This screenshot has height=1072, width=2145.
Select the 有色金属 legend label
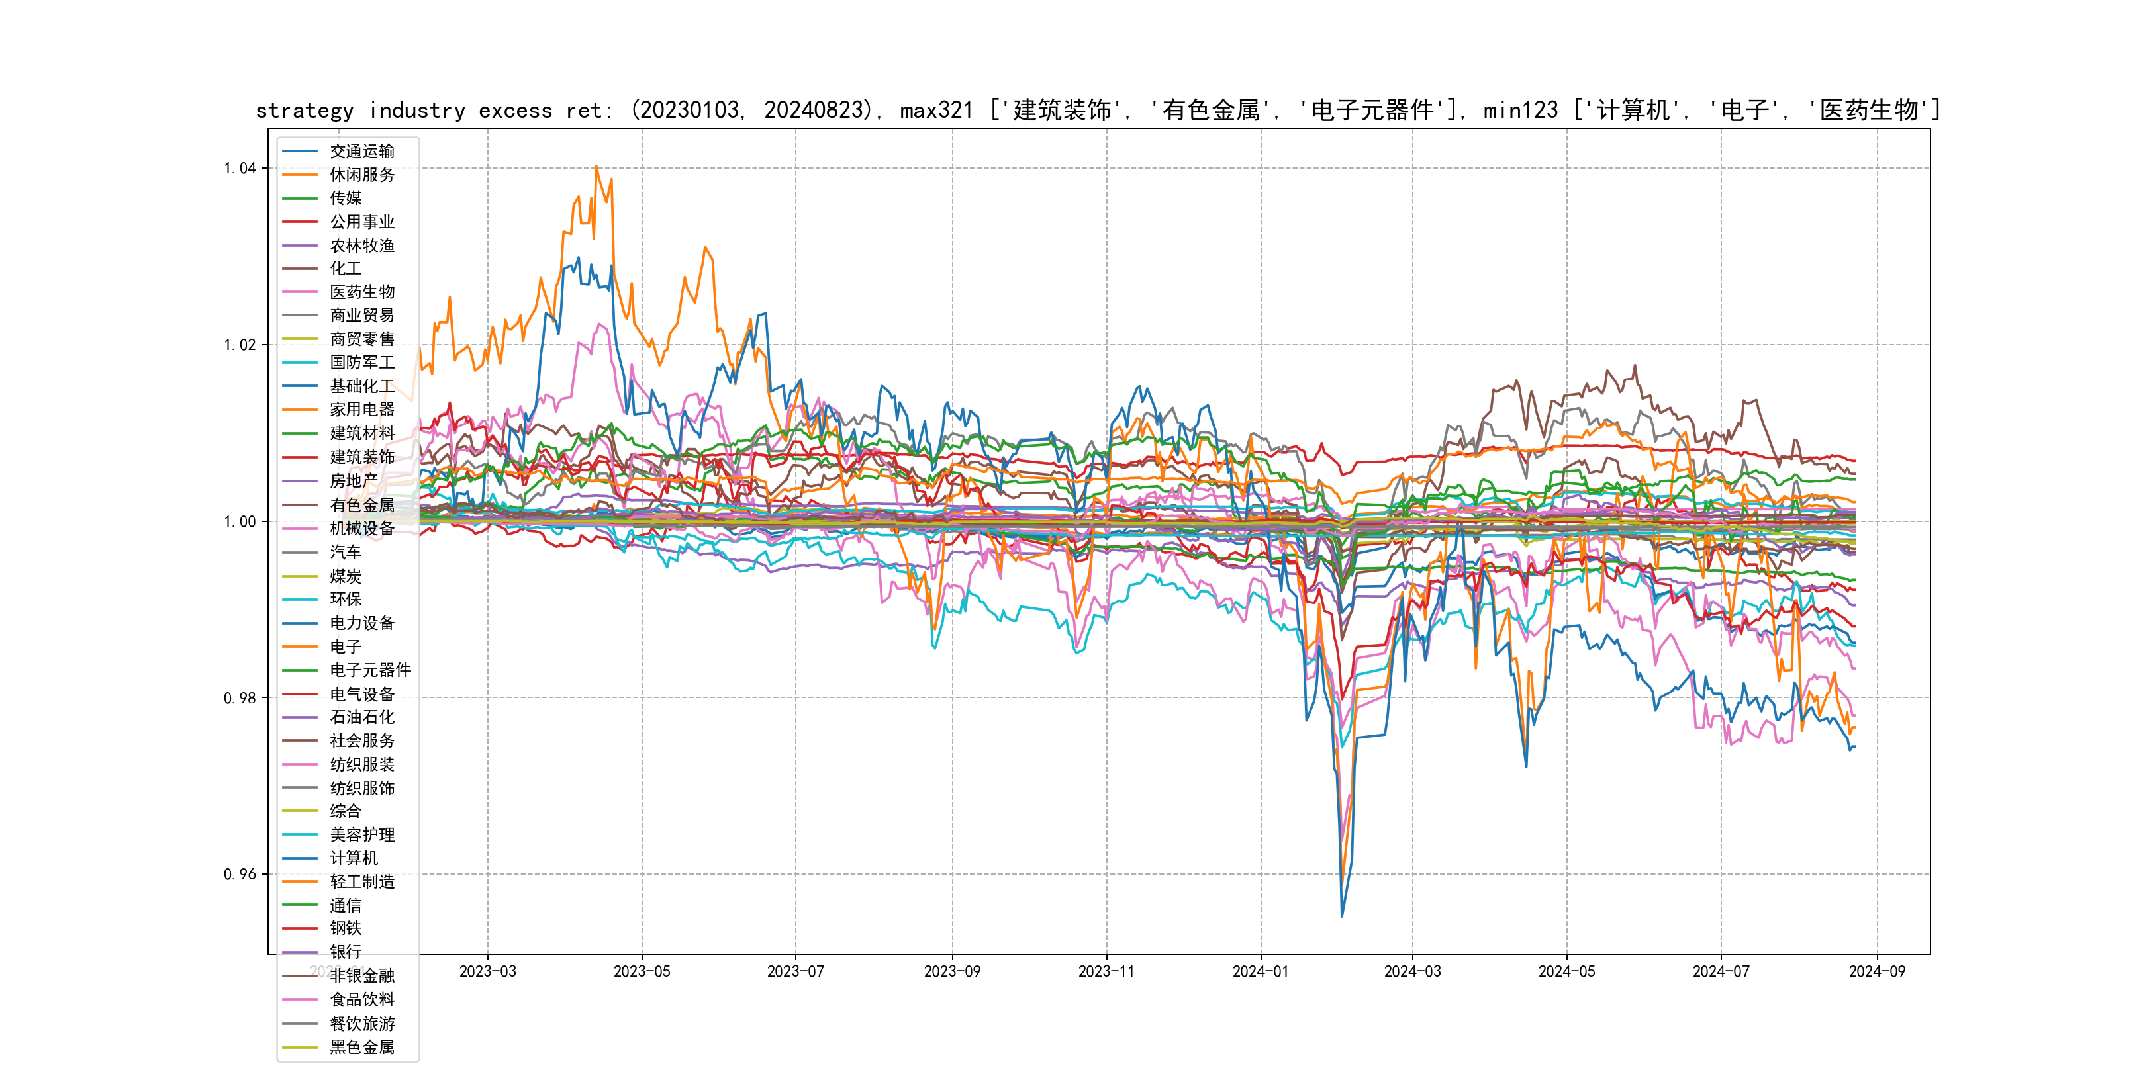coord(361,505)
